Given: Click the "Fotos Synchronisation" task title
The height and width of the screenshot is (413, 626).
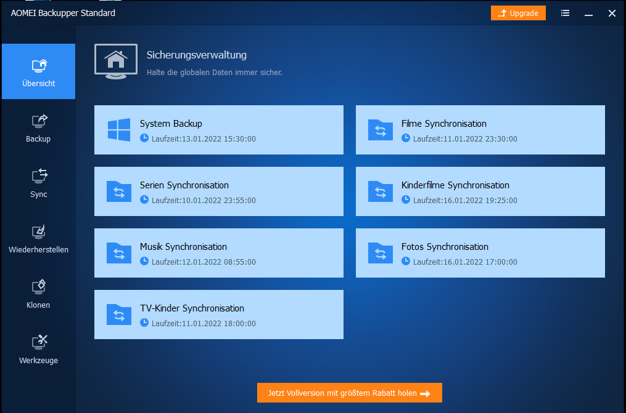Looking at the screenshot, I should point(445,247).
